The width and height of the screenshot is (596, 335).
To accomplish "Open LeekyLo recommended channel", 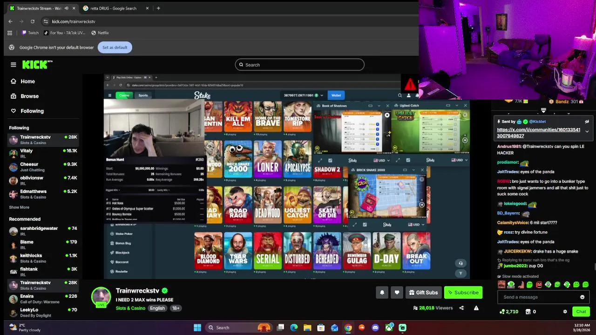I will pos(43,312).
